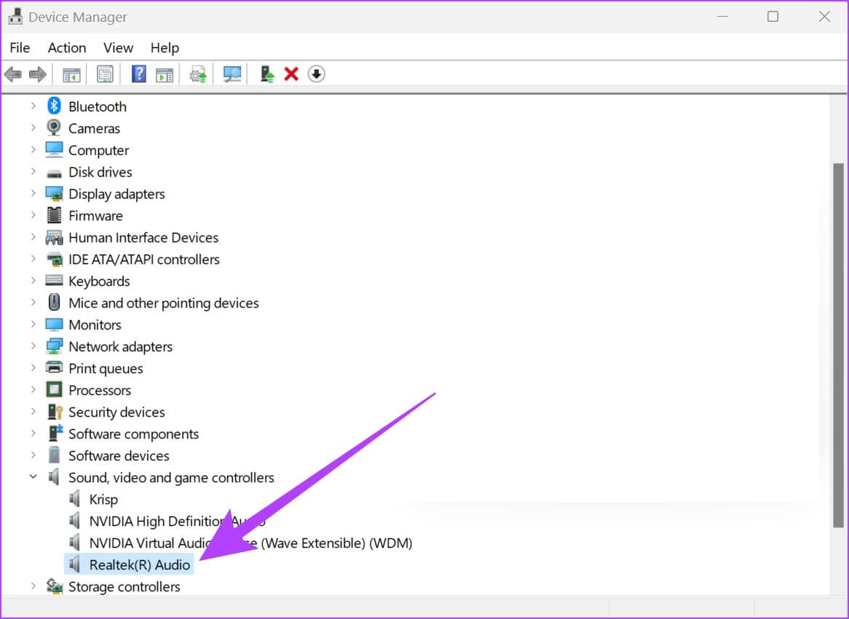Click the Keyboards icon
The height and width of the screenshot is (619, 849).
[54, 280]
